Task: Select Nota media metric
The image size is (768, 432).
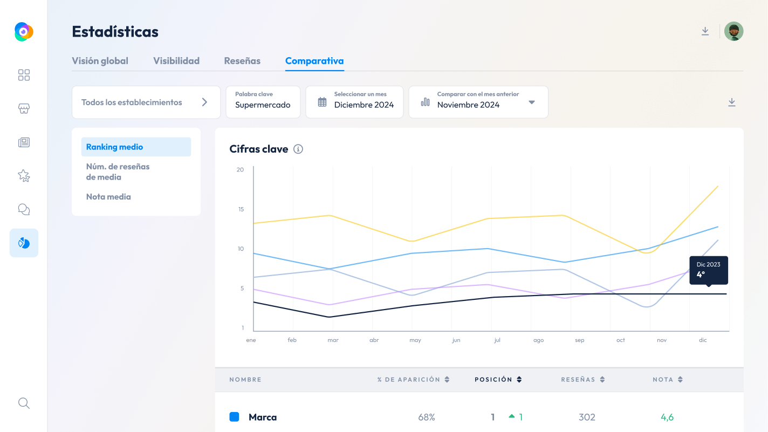Action: click(x=108, y=197)
